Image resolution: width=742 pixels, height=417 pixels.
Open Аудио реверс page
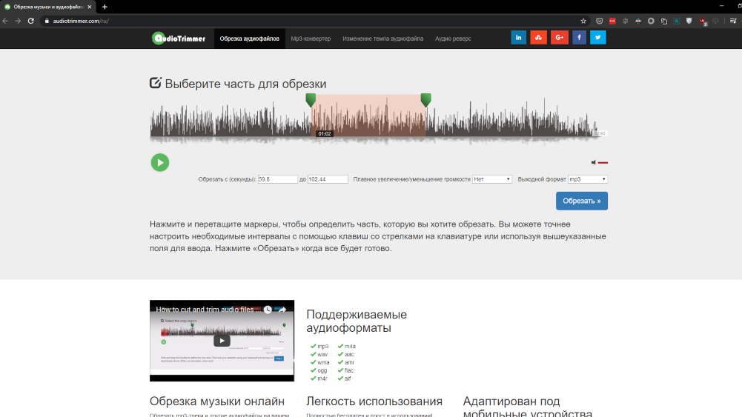pos(453,39)
